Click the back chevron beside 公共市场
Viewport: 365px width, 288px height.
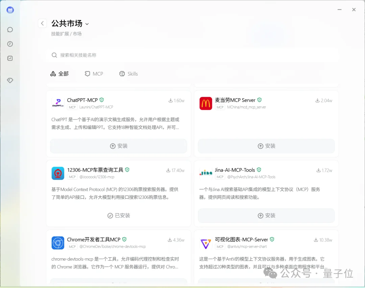[x=42, y=23]
